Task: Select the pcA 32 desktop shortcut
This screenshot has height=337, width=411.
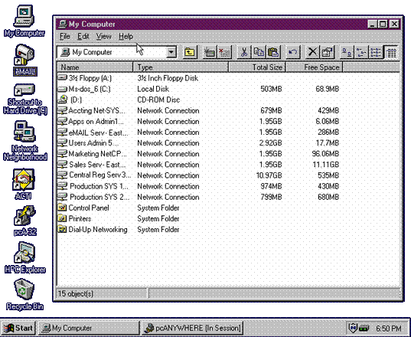Action: (24, 215)
